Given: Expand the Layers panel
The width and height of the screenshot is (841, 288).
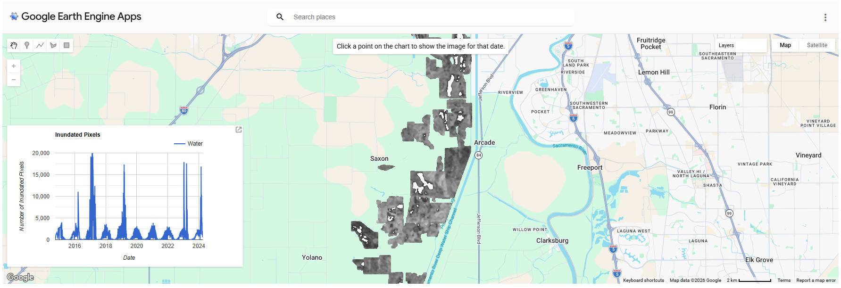Looking at the screenshot, I should [740, 45].
